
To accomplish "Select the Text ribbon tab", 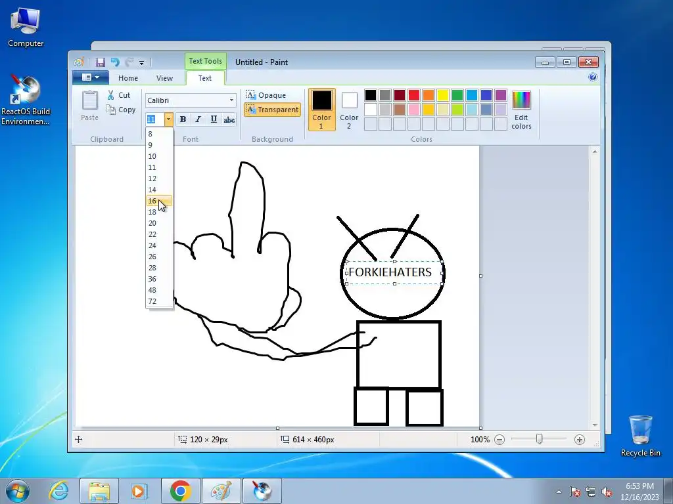I will pyautogui.click(x=205, y=78).
